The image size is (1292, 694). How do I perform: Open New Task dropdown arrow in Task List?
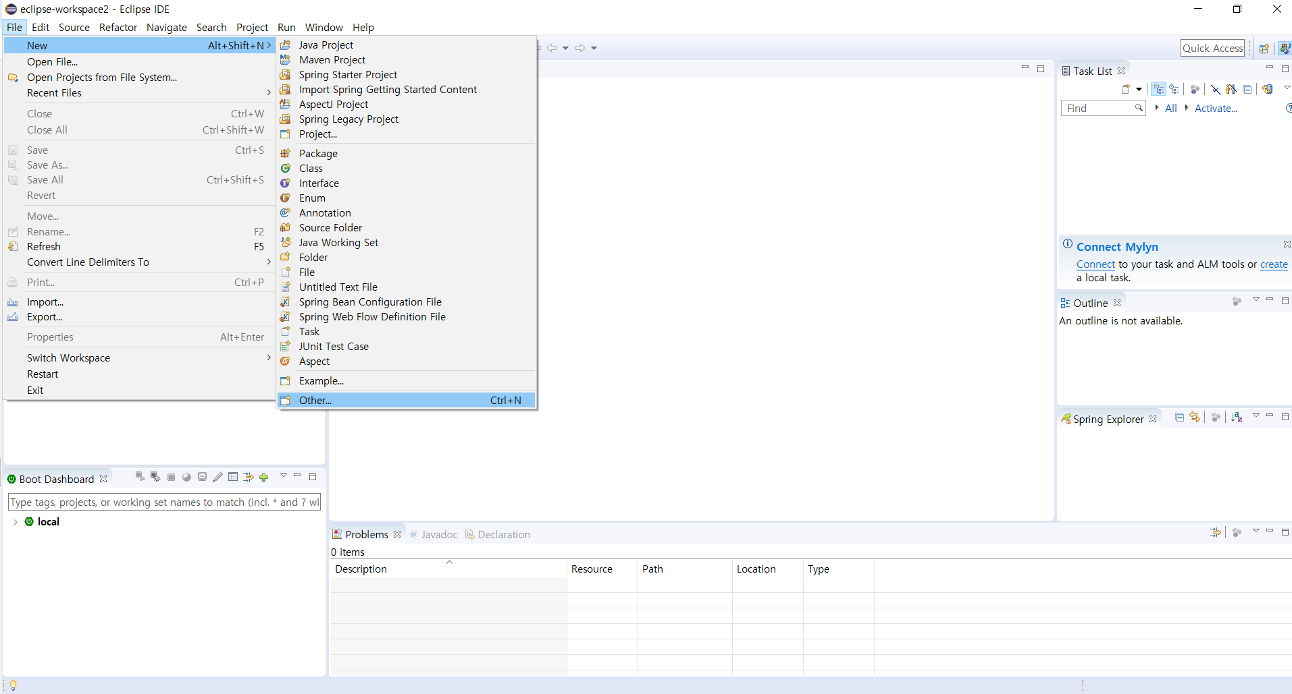1139,89
